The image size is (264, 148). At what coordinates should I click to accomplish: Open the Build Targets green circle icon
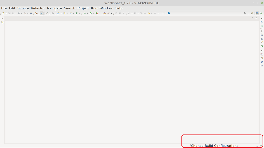261,26
